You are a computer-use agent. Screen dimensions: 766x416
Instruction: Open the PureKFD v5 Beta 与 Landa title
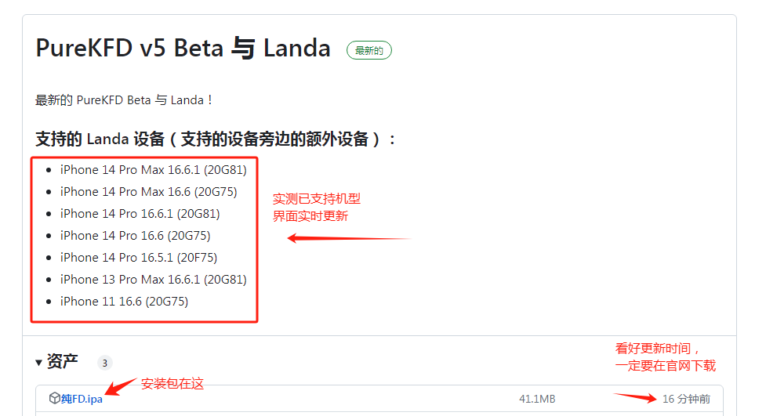pos(183,49)
